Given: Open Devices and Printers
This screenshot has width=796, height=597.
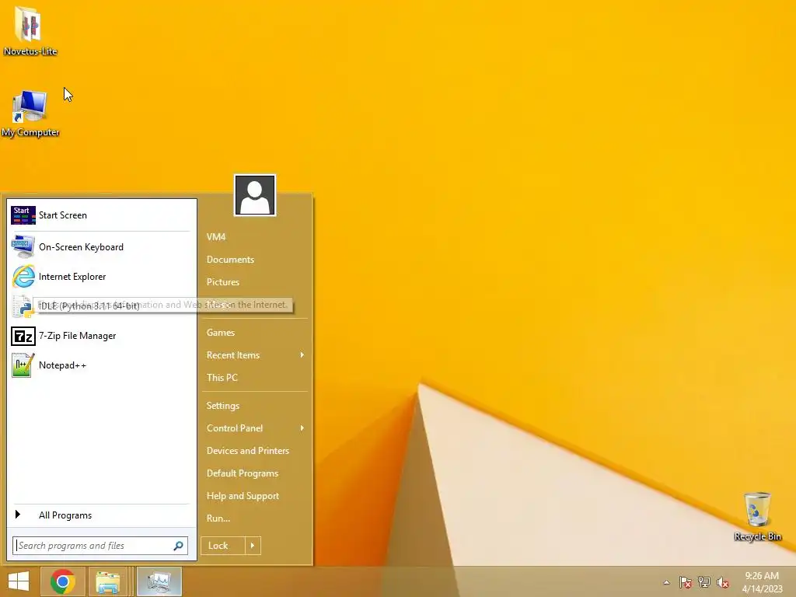Looking at the screenshot, I should pos(248,451).
